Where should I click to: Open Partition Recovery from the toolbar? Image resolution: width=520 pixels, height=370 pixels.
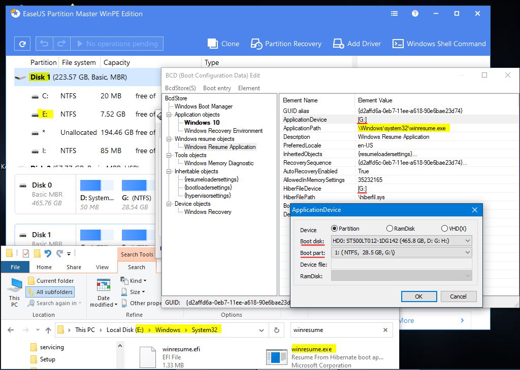pyautogui.click(x=257, y=44)
